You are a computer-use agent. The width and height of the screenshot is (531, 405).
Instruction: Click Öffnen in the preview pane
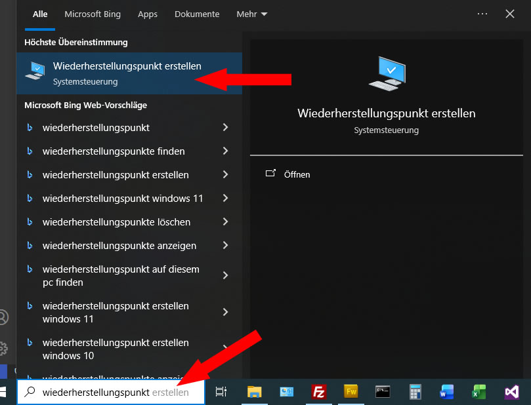coord(297,175)
